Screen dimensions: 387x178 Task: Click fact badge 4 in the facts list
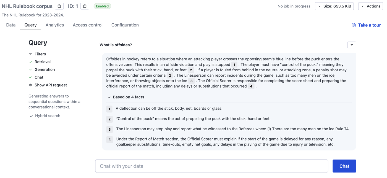(x=109, y=139)
